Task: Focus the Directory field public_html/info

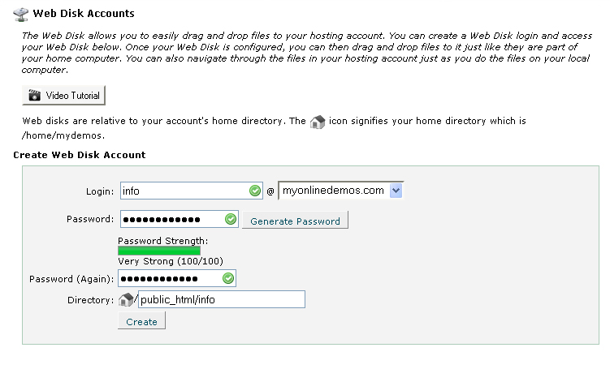Action: (222, 299)
